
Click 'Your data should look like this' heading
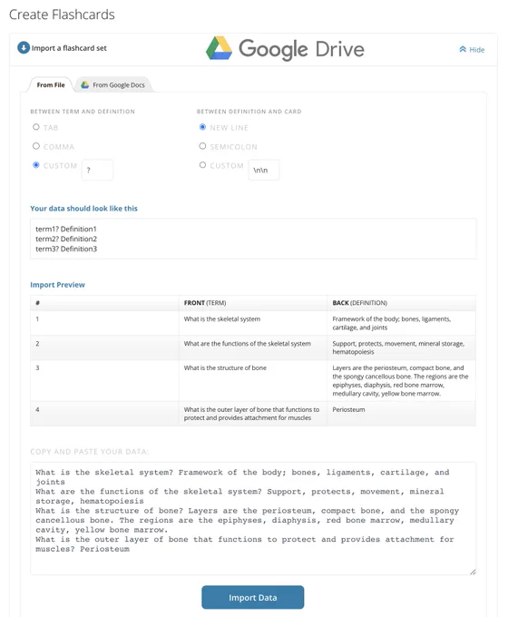pyautogui.click(x=83, y=209)
